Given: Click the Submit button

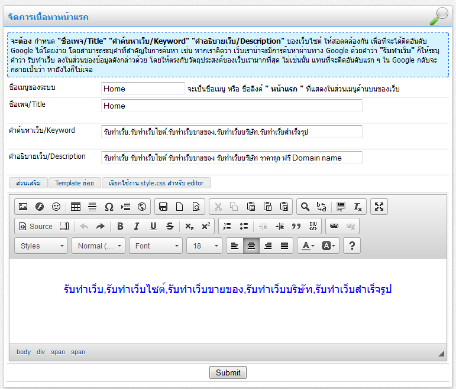Looking at the screenshot, I should point(228,372).
